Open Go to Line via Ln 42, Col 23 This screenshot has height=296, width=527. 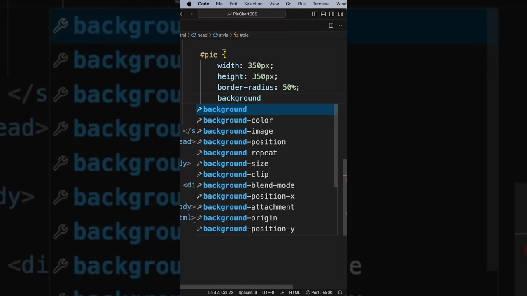coord(221,293)
